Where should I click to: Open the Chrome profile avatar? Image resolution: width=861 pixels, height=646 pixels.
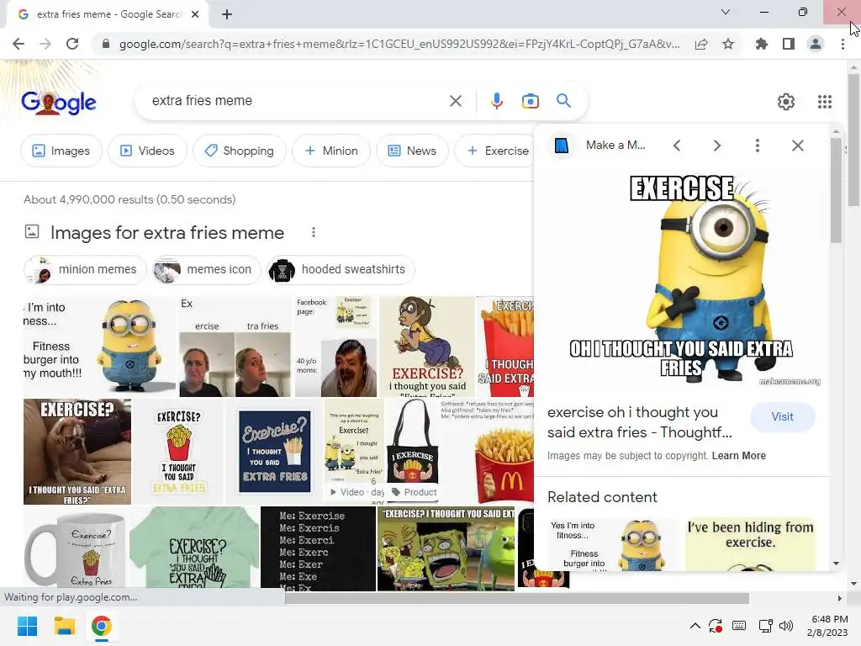[816, 44]
